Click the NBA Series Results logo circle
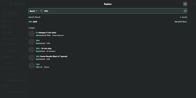 tap(32, 58)
